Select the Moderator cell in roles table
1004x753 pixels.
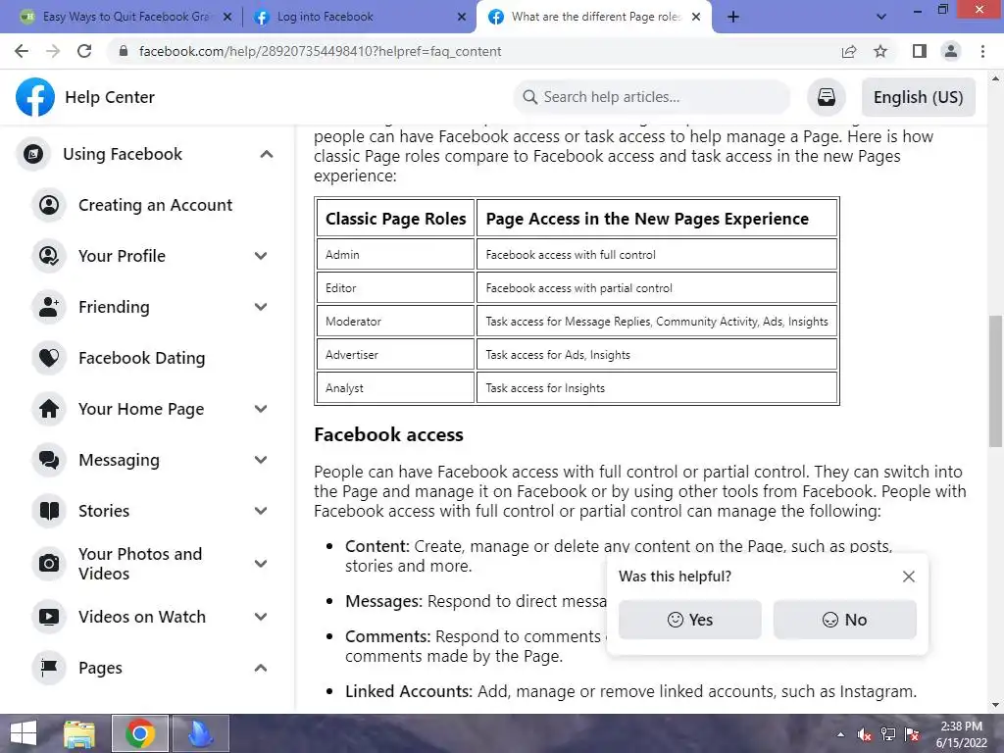395,321
